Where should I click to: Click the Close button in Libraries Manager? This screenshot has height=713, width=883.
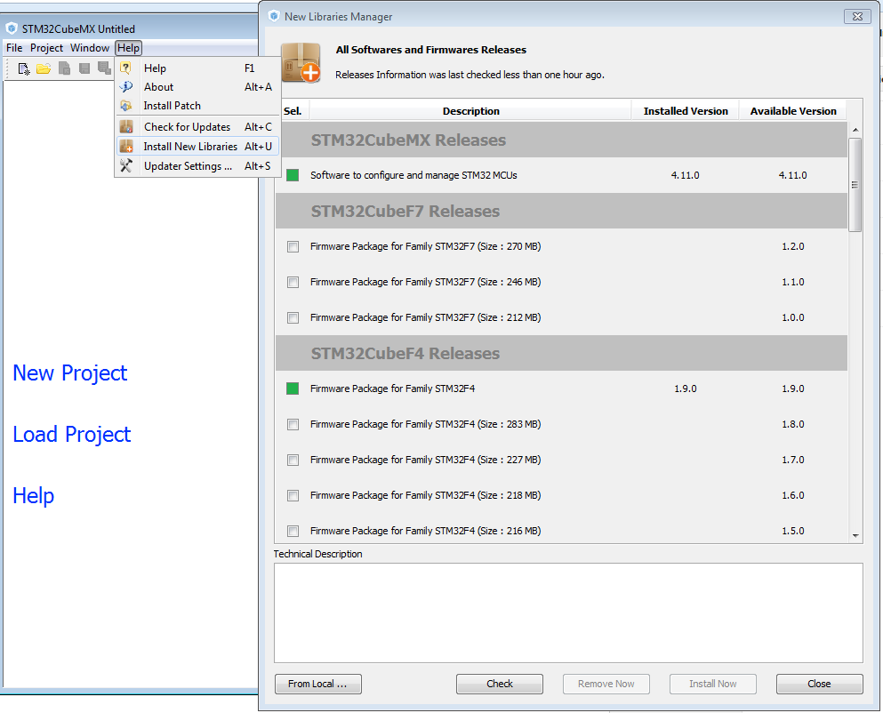coord(819,684)
